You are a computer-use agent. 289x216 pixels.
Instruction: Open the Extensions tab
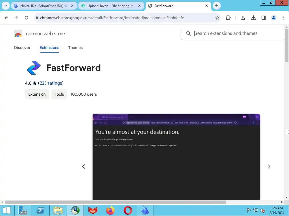[x=49, y=48]
